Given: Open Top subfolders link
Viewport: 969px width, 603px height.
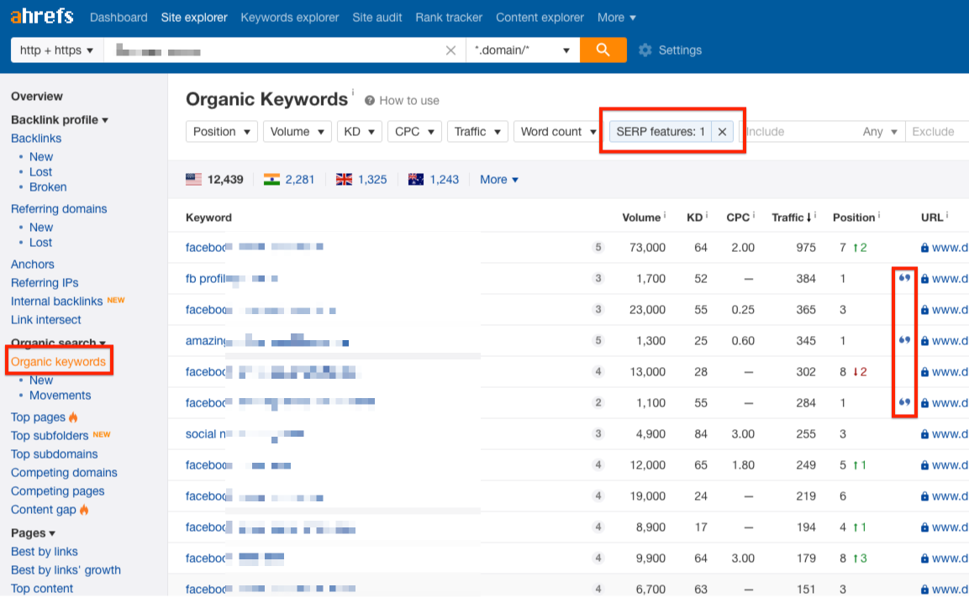Looking at the screenshot, I should [50, 436].
